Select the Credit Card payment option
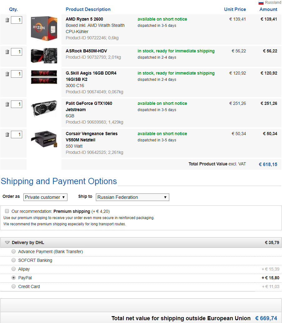The image size is (282, 323). [13, 286]
